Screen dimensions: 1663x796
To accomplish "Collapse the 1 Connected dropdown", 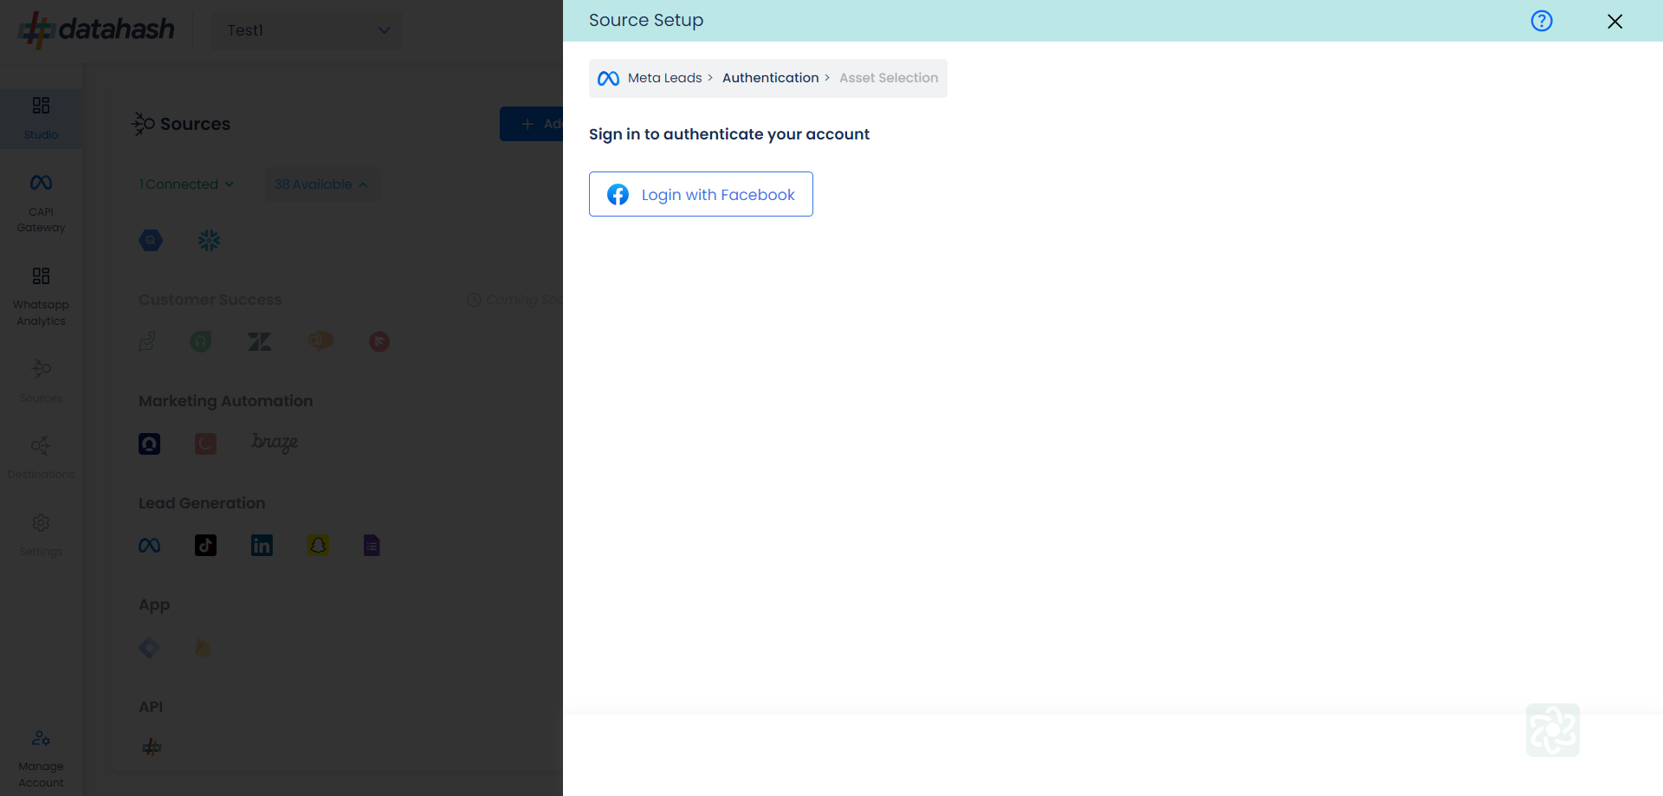I will [186, 184].
